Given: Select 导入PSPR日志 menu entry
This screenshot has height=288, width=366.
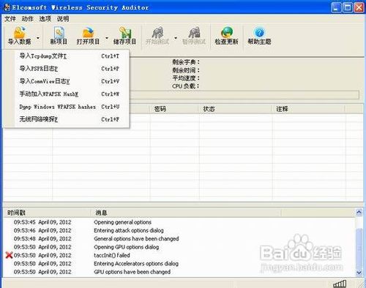Looking at the screenshot, I should 66,69.
